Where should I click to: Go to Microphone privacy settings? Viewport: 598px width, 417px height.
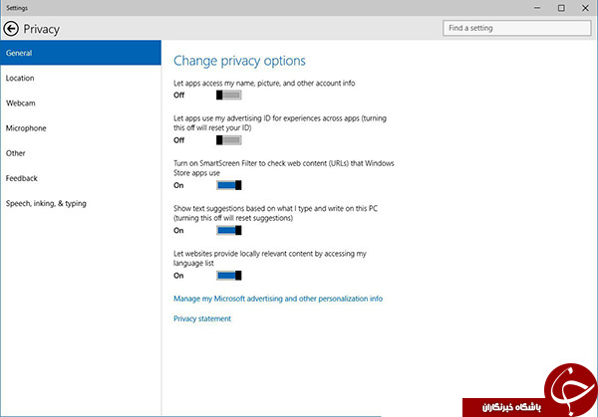81,128
